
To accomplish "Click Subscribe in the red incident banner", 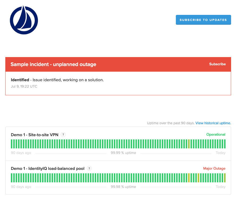I will [x=217, y=64].
